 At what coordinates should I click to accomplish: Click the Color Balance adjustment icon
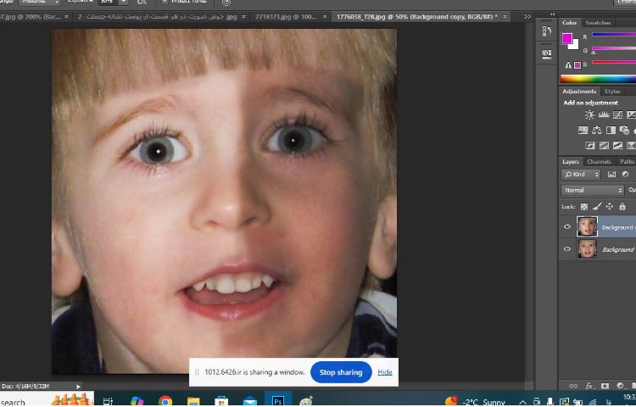click(x=597, y=130)
